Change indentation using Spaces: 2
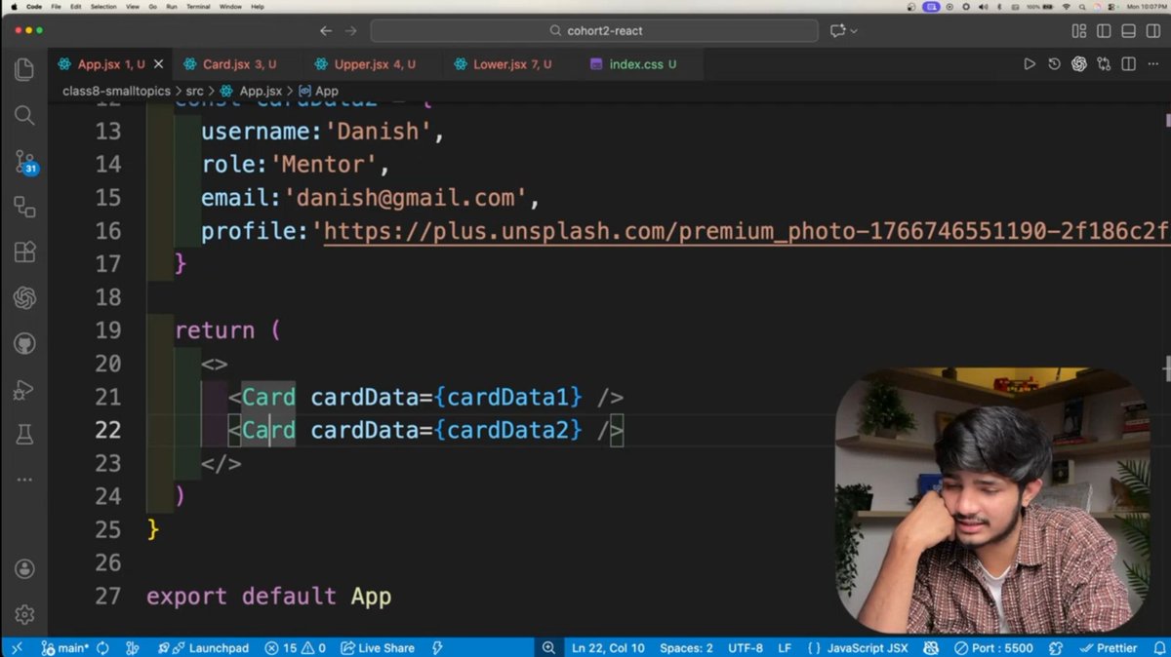The image size is (1171, 657). point(686,648)
